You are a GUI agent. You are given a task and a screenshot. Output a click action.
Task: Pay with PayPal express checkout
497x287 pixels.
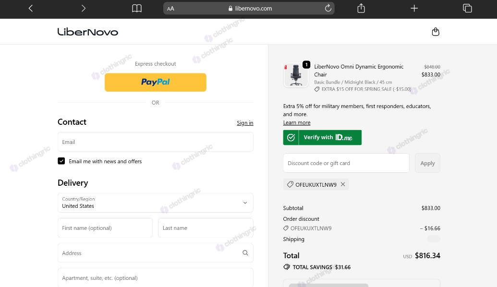pos(155,83)
